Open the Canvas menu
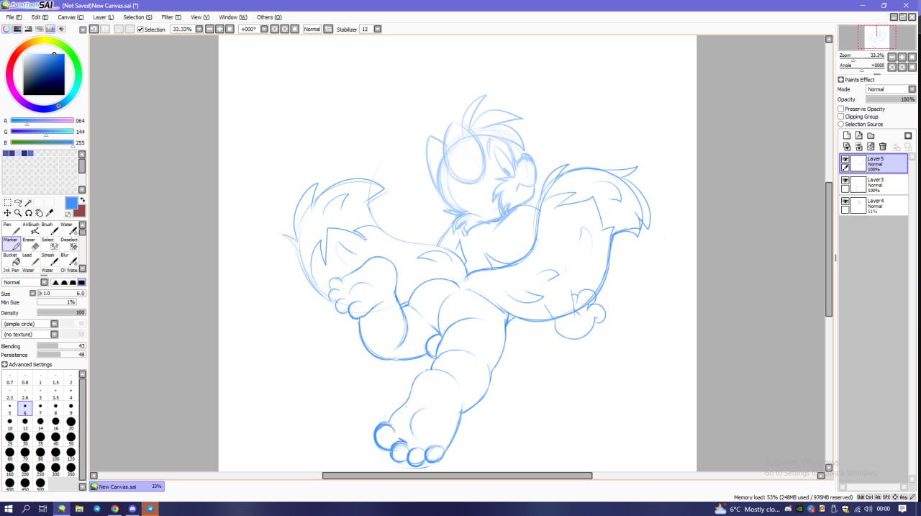The image size is (921, 516). tap(70, 17)
